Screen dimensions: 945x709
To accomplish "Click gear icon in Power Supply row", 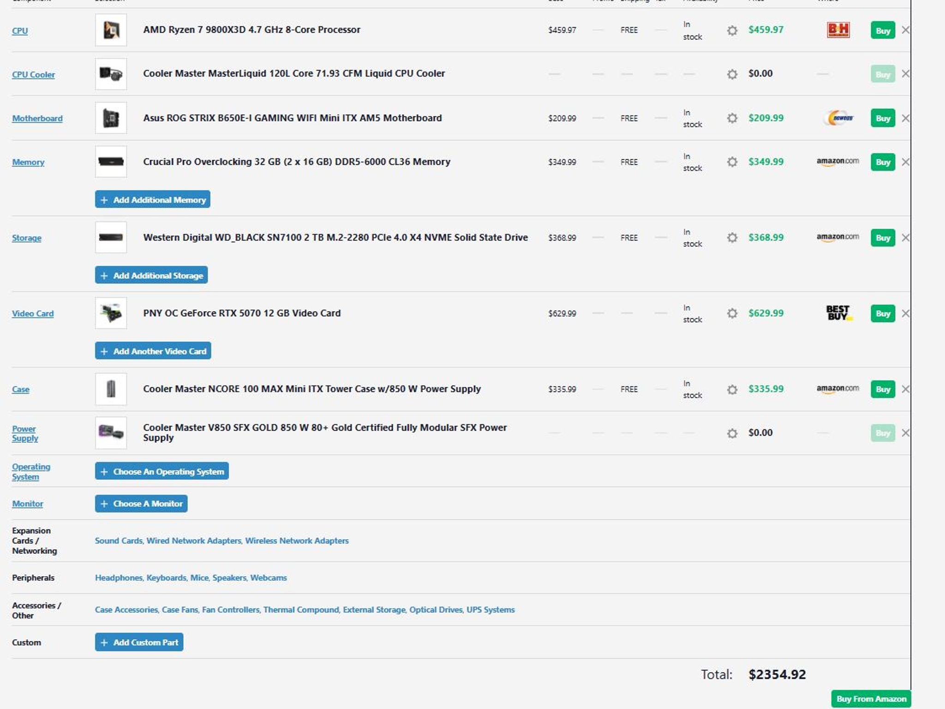I will tap(732, 433).
